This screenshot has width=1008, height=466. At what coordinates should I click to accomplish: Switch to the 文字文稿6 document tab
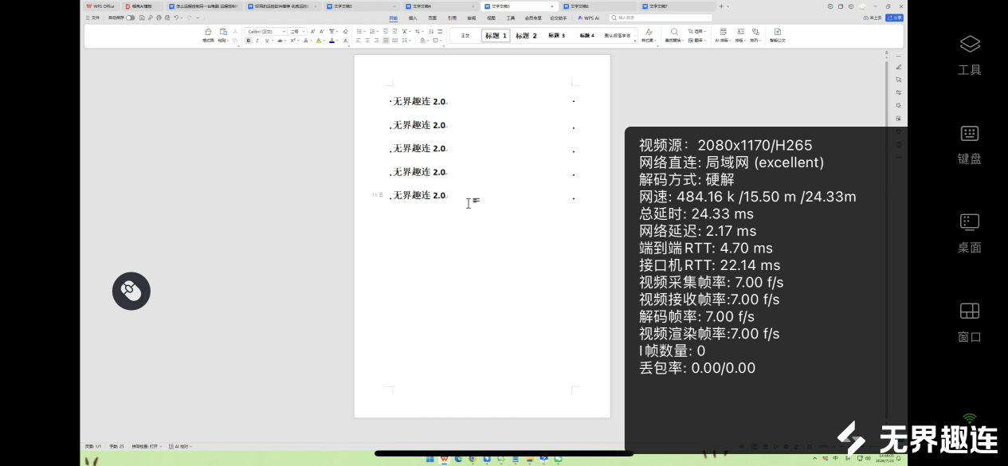(597, 6)
